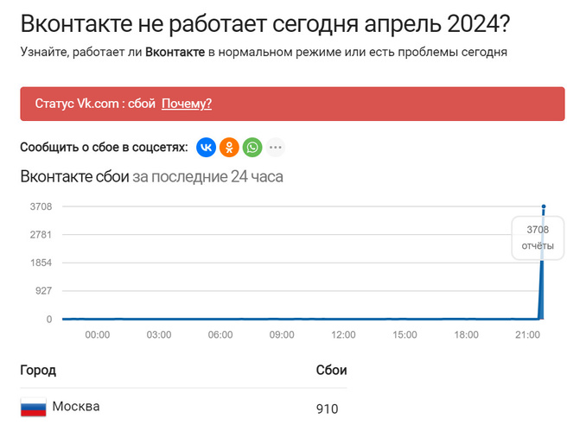This screenshot has height=425, width=567.
Task: Share via the green WhatsApp icon
Action: [252, 148]
